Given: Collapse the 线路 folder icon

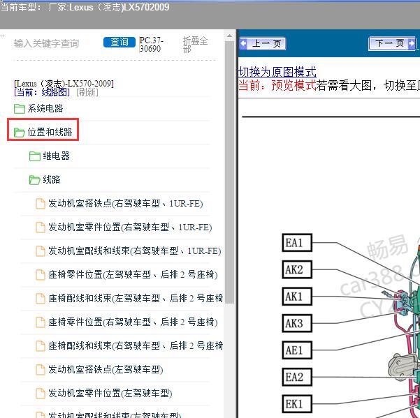Looking at the screenshot, I should tap(34, 180).
